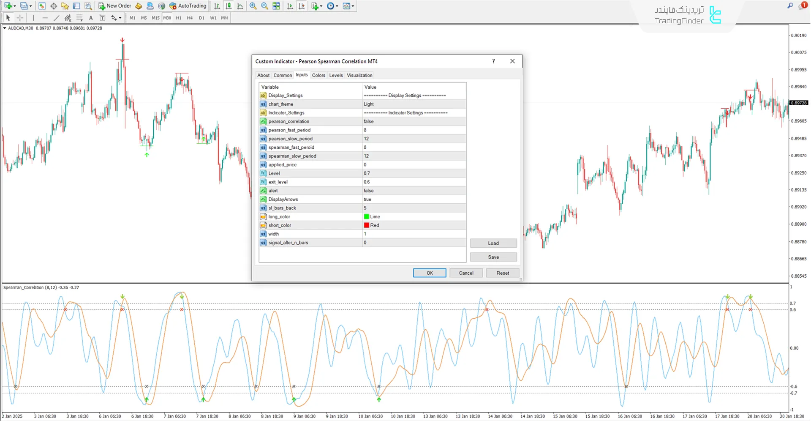Select the Draw Trendline tool

point(56,18)
